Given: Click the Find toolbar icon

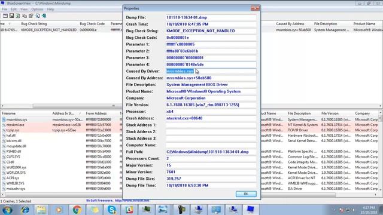Looking at the screenshot, I should pos(37,16).
